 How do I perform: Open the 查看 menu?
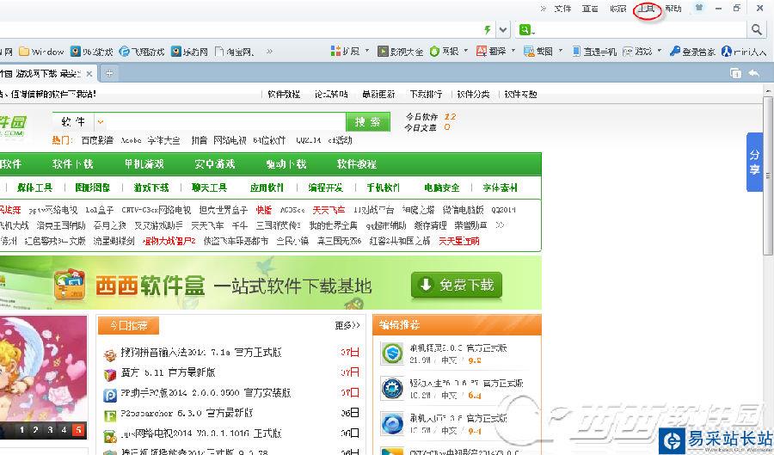tap(590, 9)
